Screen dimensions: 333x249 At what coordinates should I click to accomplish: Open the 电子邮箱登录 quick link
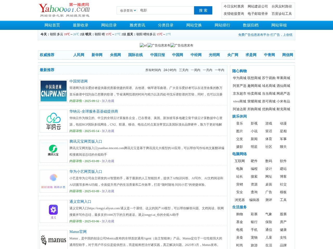coord(258,14)
